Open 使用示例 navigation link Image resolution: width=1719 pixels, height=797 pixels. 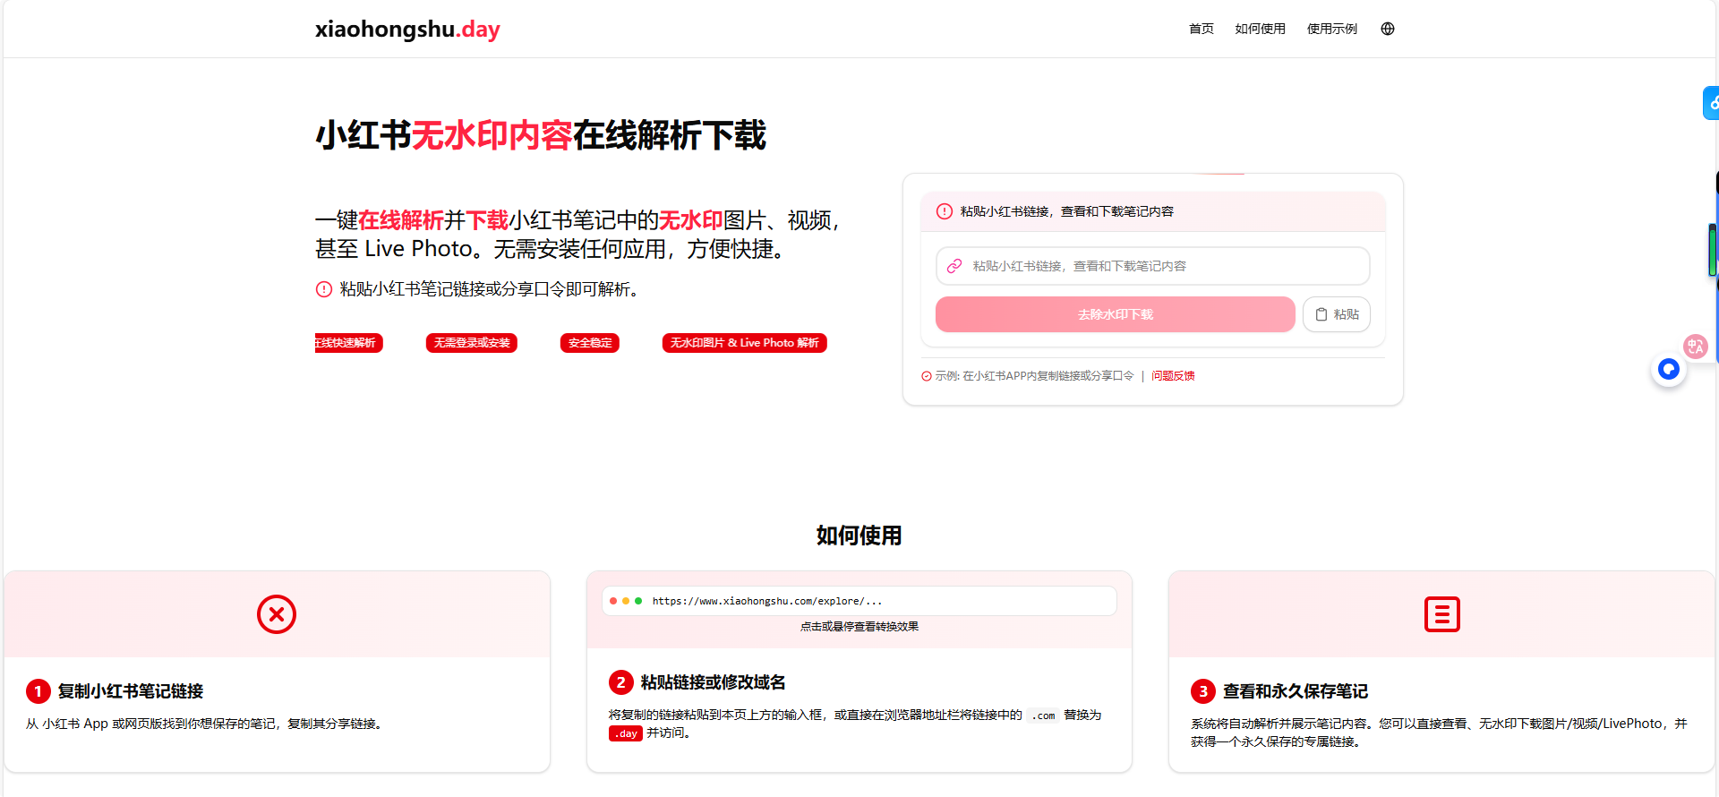click(x=1331, y=29)
